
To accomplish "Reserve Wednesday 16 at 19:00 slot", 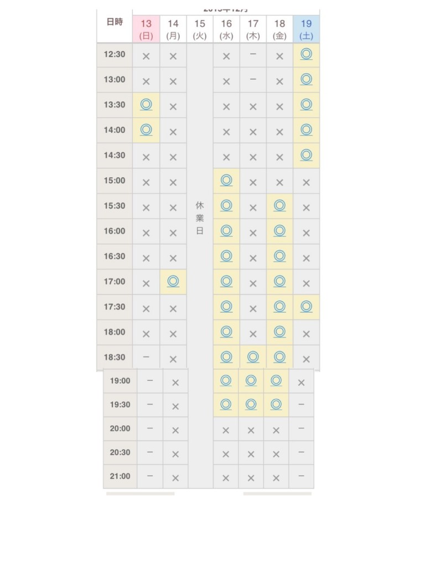I will point(226,380).
